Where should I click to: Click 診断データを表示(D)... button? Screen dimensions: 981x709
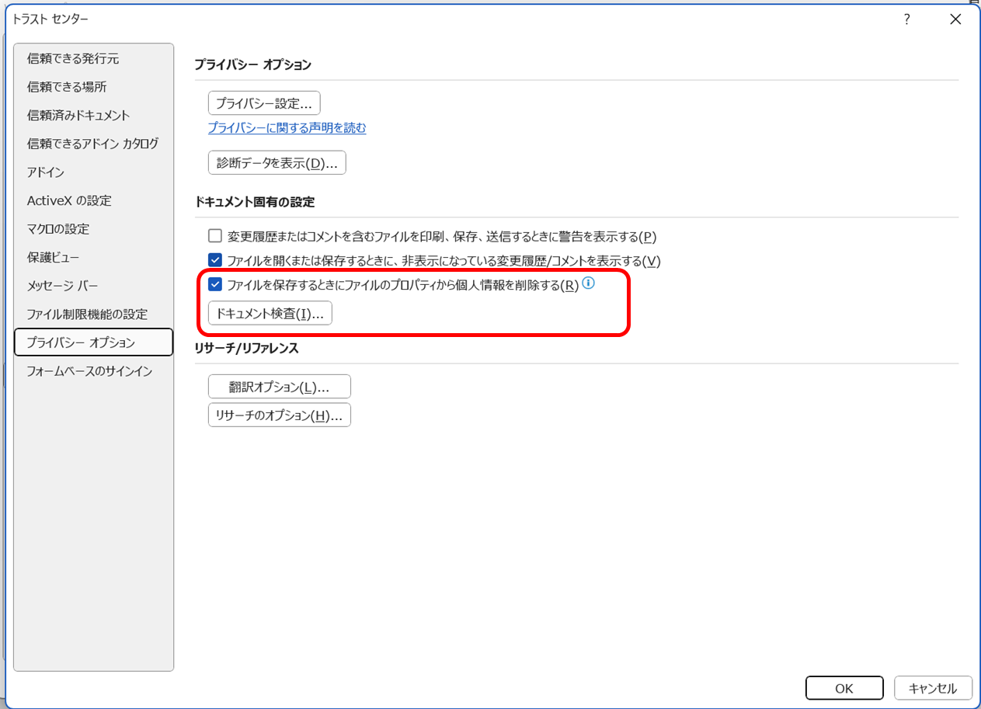tap(277, 163)
